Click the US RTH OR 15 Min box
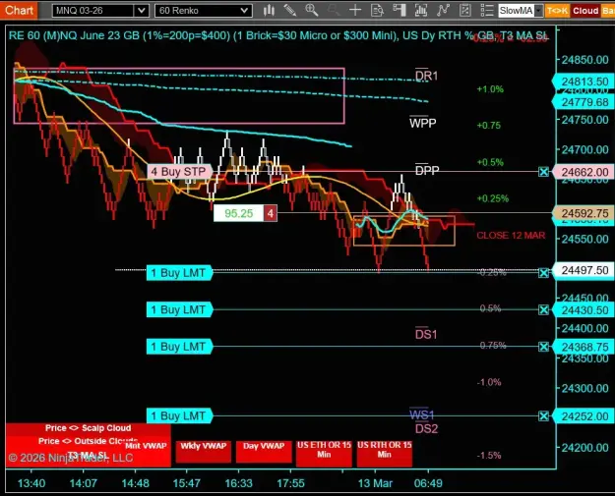The height and width of the screenshot is (496, 615). 385,453
